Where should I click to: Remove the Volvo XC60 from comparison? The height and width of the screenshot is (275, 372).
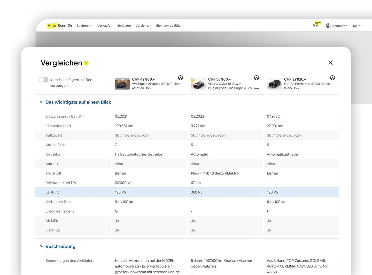click(257, 78)
